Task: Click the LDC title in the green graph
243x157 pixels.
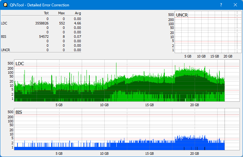Action: (20, 64)
